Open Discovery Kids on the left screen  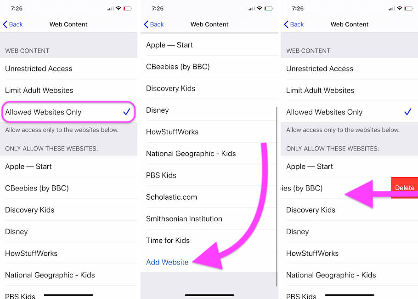click(69, 210)
